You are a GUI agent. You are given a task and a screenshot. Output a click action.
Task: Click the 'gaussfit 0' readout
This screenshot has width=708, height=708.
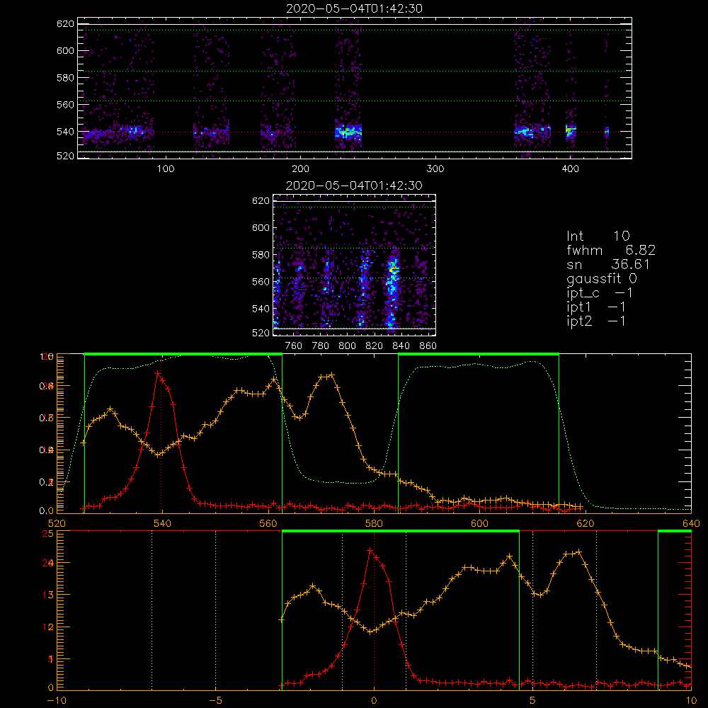tap(602, 278)
